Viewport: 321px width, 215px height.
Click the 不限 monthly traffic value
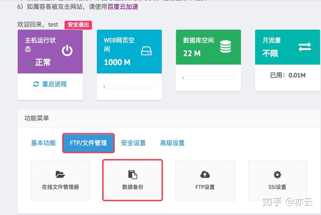(x=270, y=53)
